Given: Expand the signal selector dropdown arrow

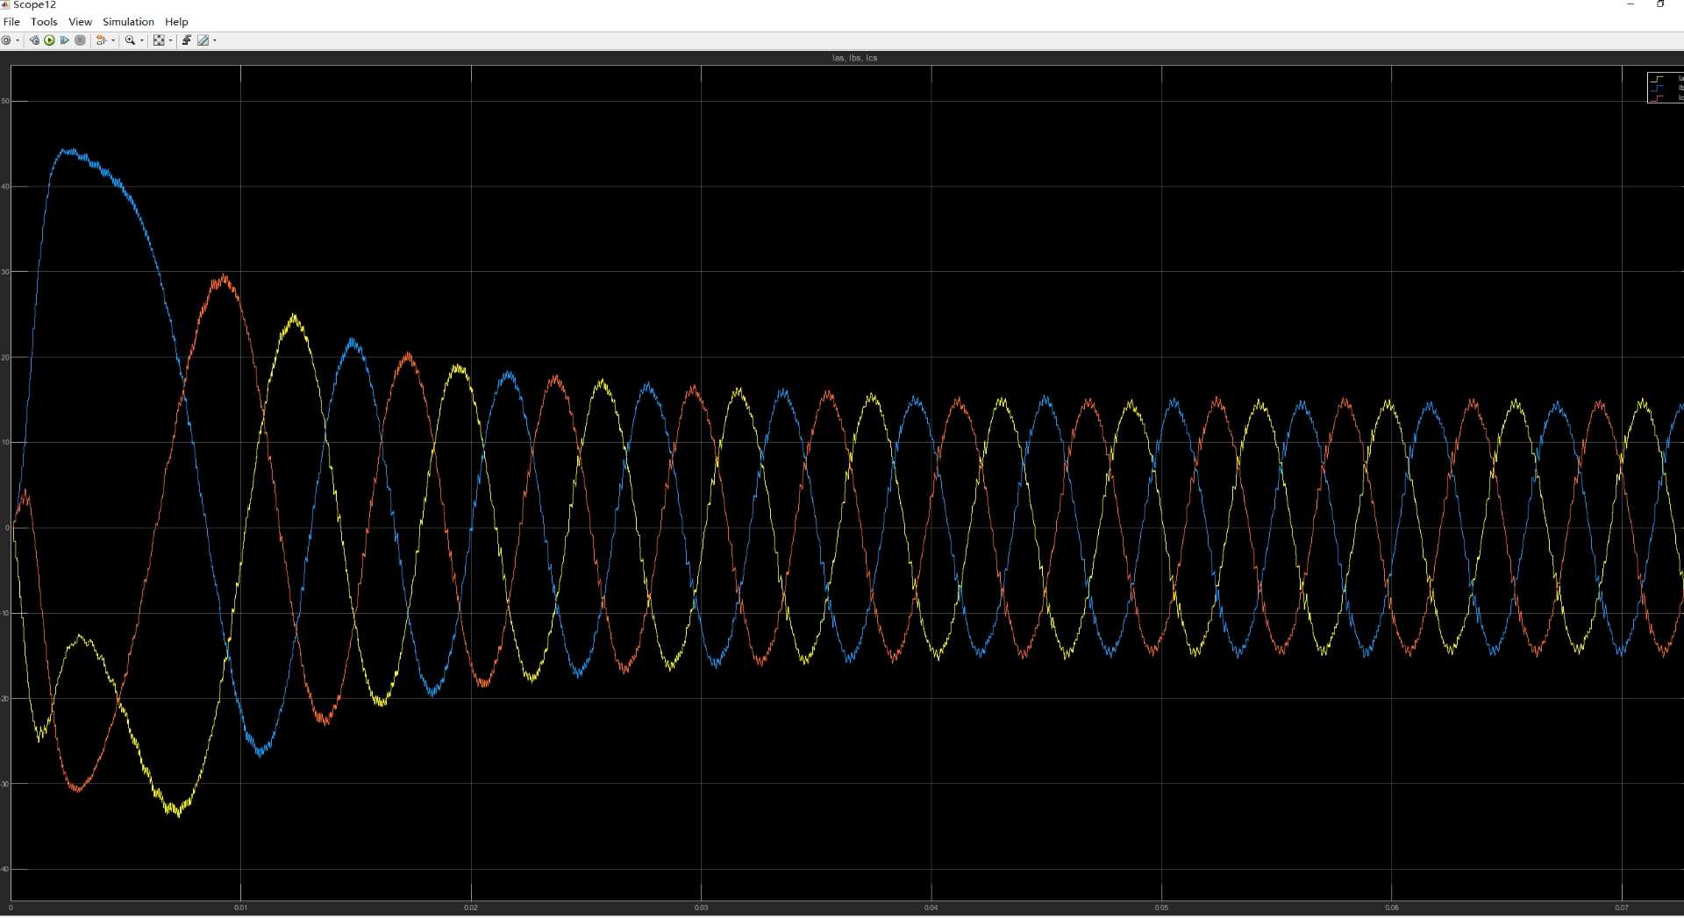Looking at the screenshot, I should pos(113,40).
